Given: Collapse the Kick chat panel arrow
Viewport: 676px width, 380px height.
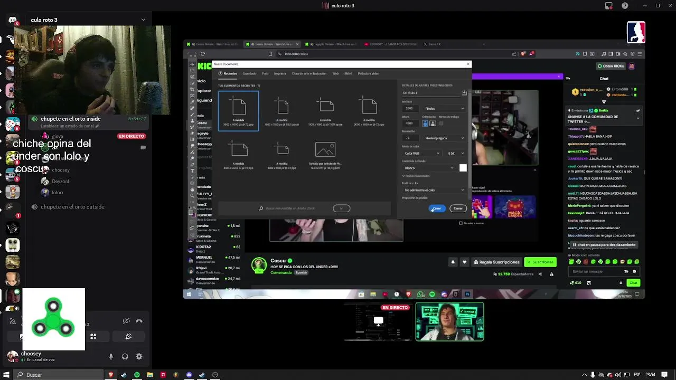Looking at the screenshot, I should 568,79.
